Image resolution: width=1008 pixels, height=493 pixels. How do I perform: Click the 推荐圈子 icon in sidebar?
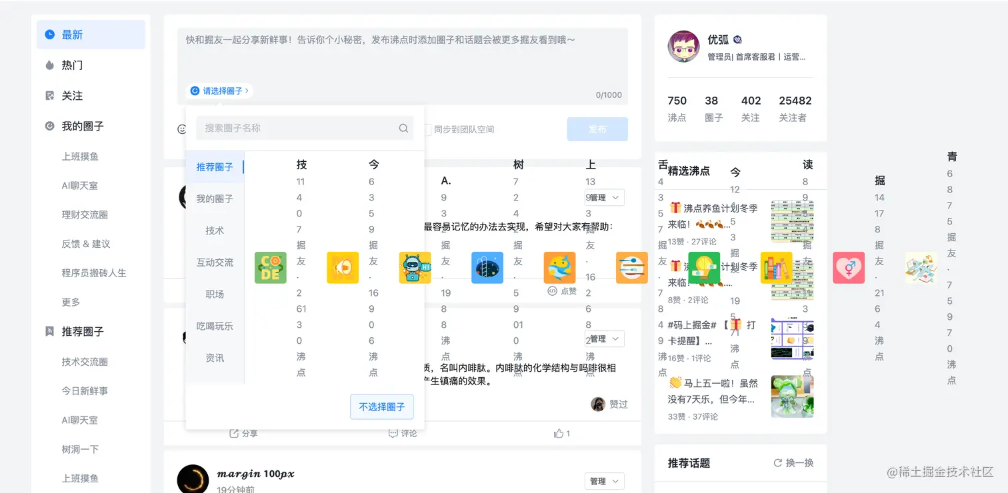49,331
